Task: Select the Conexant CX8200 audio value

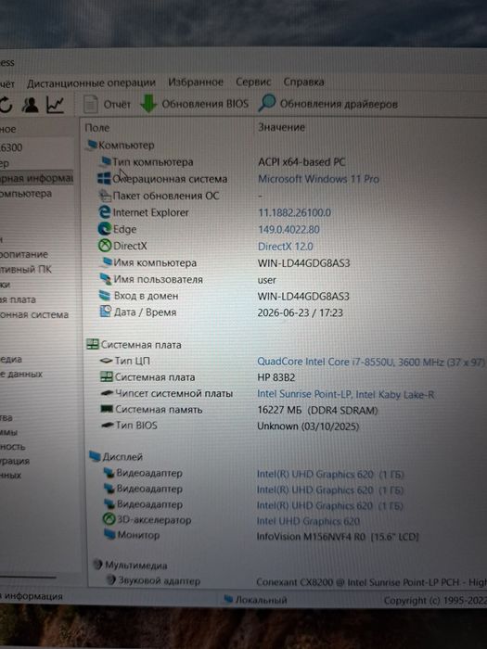Action: click(x=371, y=582)
